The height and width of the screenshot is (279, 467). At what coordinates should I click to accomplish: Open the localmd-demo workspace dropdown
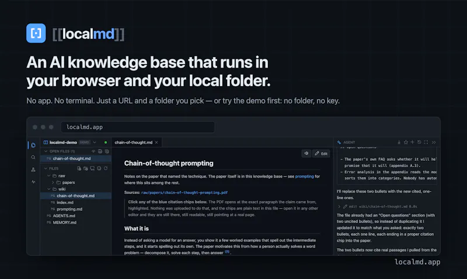pos(95,142)
